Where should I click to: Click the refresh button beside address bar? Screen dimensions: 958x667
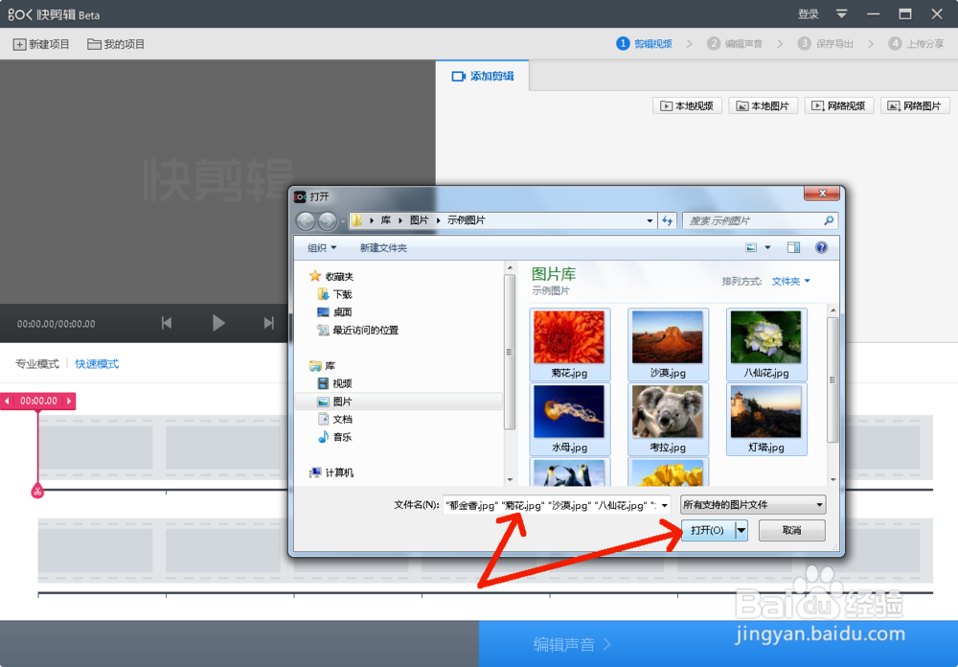click(x=667, y=220)
